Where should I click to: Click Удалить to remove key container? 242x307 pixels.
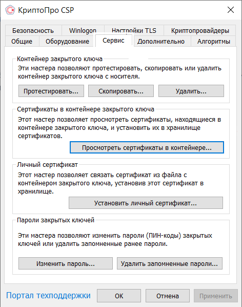[191, 91]
